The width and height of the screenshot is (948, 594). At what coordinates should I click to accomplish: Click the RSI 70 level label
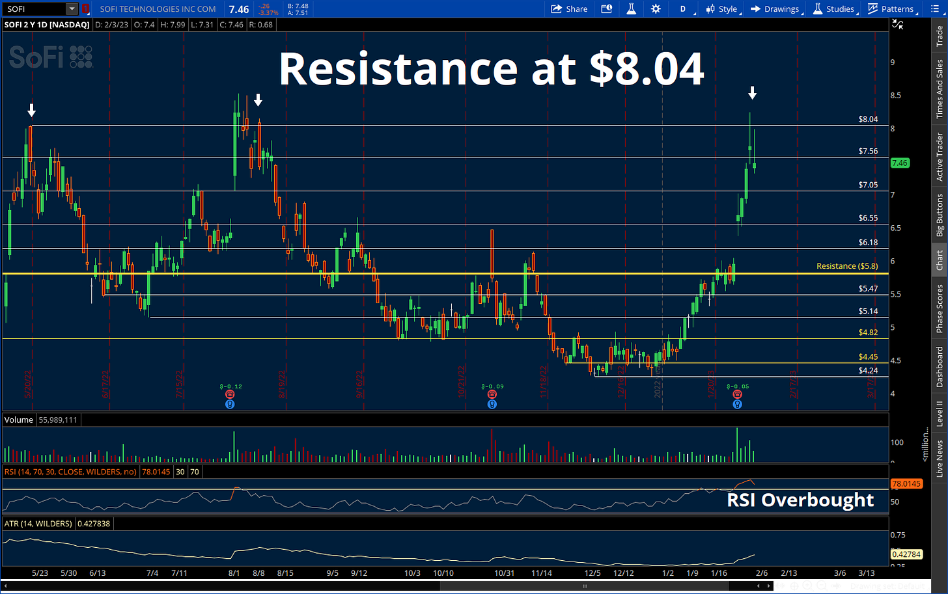[x=194, y=471]
